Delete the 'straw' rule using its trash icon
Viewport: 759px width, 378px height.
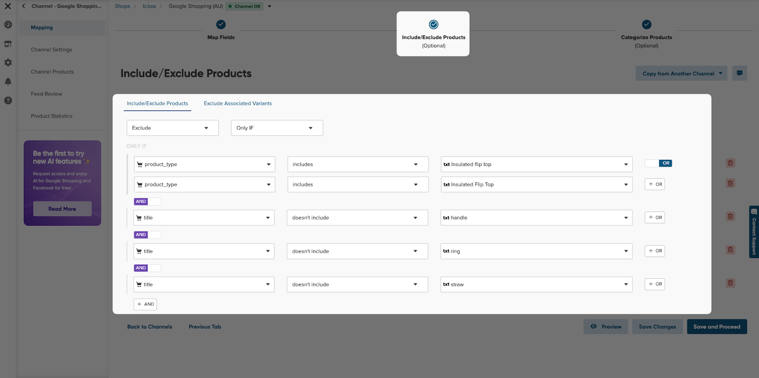(x=731, y=283)
